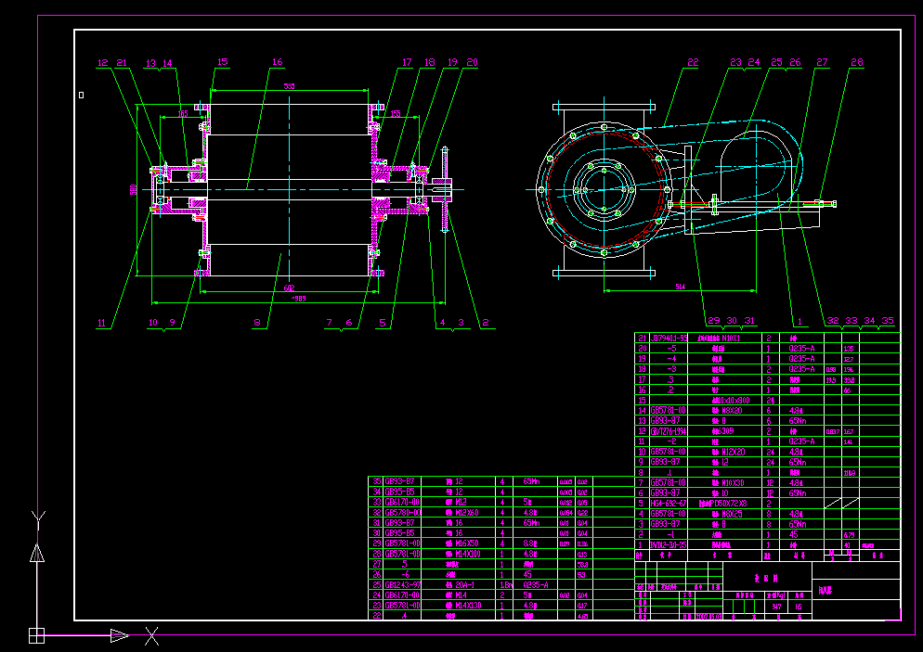
Task: Click the X-axis arrowhead marker
Action: [120, 635]
